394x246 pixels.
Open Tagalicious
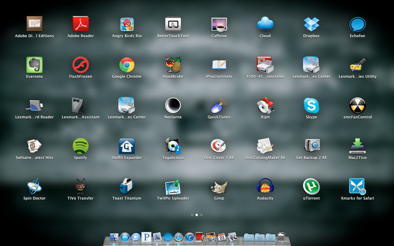coord(173,146)
